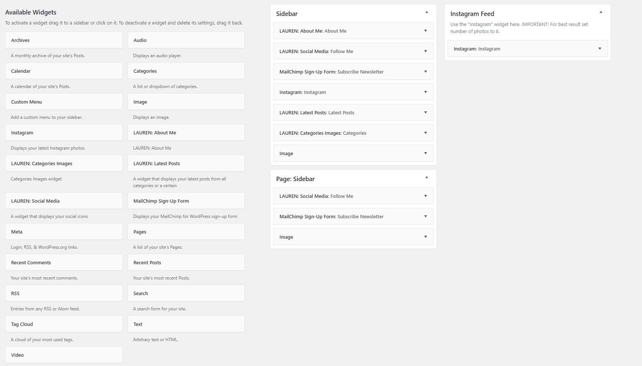Choose the Tag Cloud available widget
Screen dimensions: 642x366
pyautogui.click(x=64, y=324)
